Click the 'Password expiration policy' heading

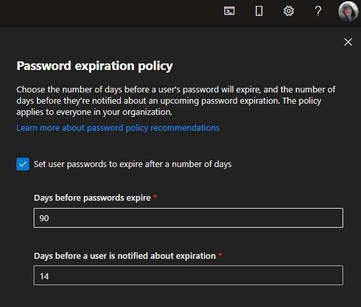[94, 66]
